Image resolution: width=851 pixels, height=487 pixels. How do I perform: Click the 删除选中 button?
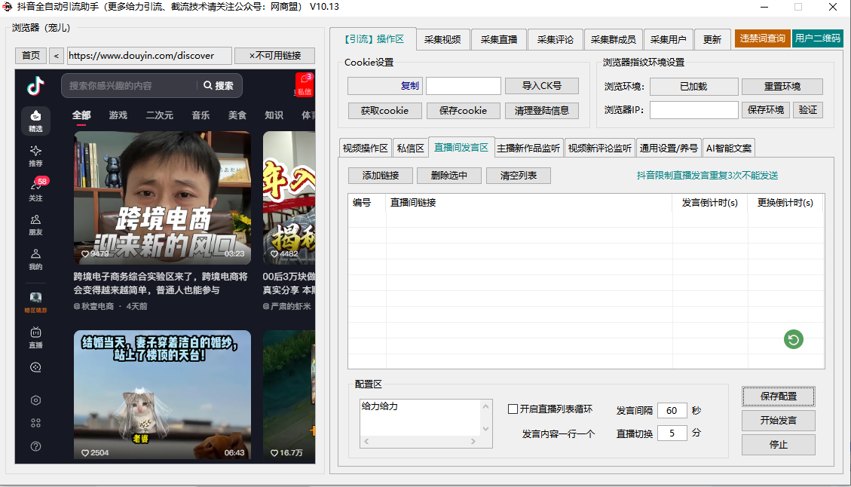(x=448, y=176)
